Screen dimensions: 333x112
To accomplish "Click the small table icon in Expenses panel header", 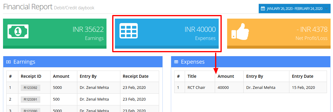I will (x=176, y=62).
